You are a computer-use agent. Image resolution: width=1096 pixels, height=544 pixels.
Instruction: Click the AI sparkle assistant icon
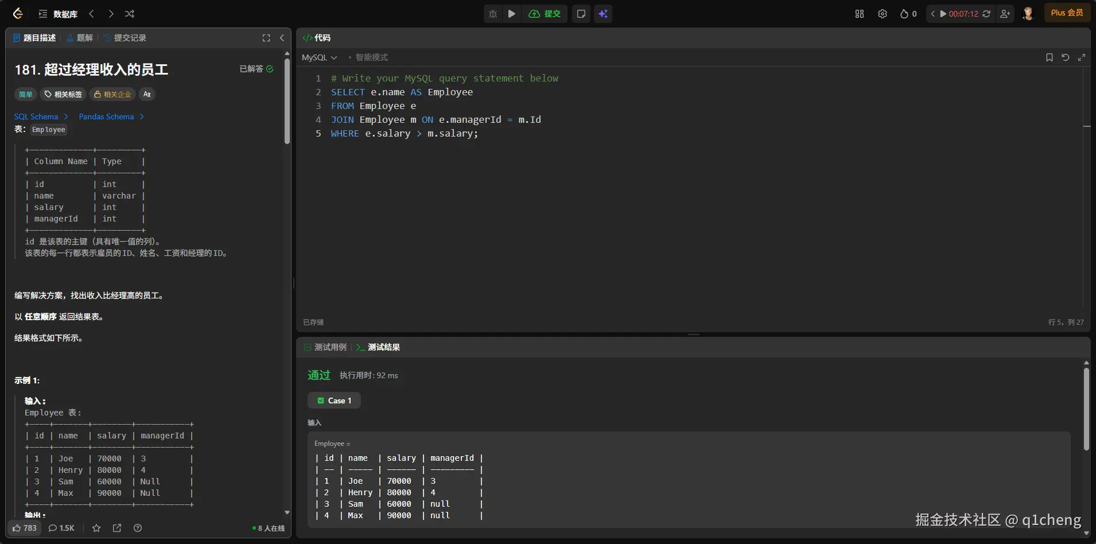click(603, 14)
